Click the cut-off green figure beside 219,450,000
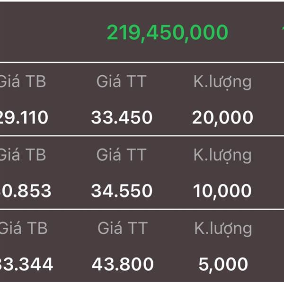Image resolution: width=284 pixels, height=284 pixels. coord(282,32)
